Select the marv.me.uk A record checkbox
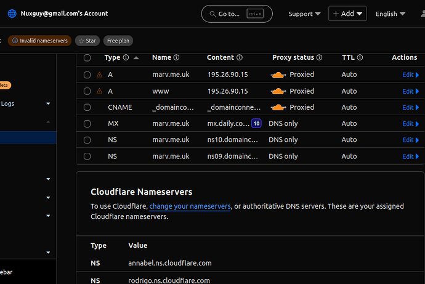The width and height of the screenshot is (425, 284). click(87, 75)
